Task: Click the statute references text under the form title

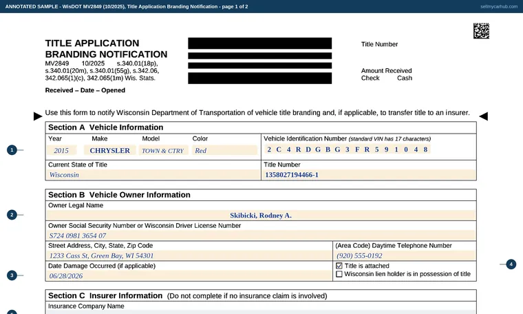Action: pos(102,71)
